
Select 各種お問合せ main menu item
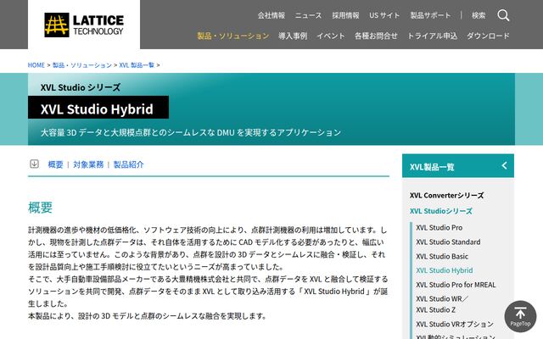[376, 36]
